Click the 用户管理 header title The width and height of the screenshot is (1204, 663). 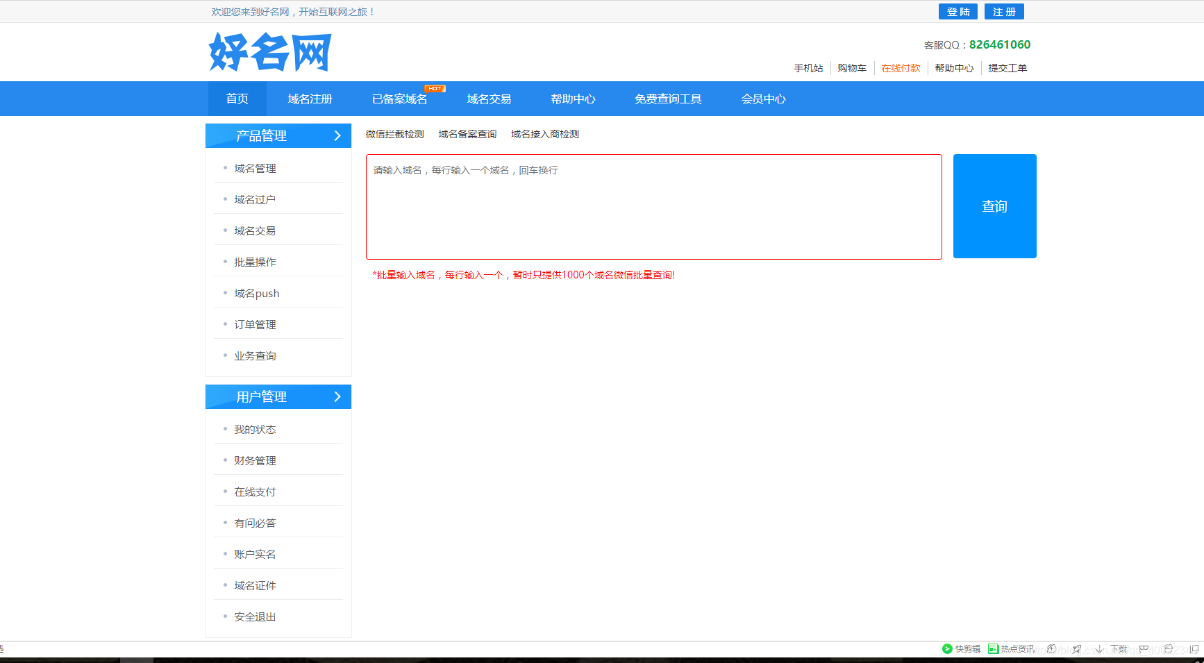point(261,397)
